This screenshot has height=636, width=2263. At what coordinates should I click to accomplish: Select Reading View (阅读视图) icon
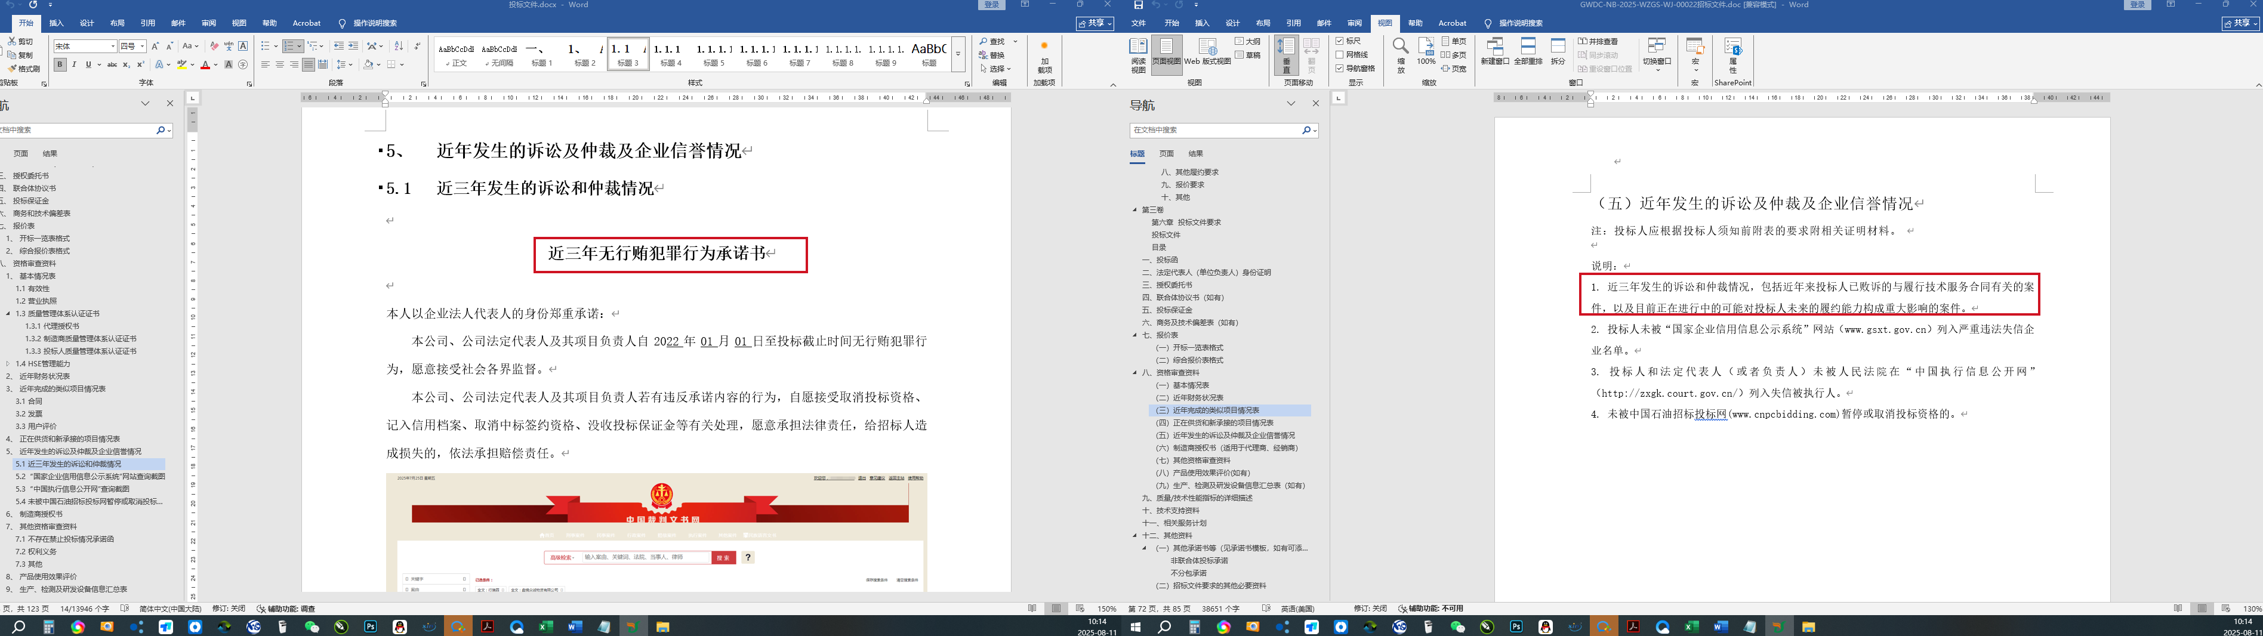coord(1137,54)
